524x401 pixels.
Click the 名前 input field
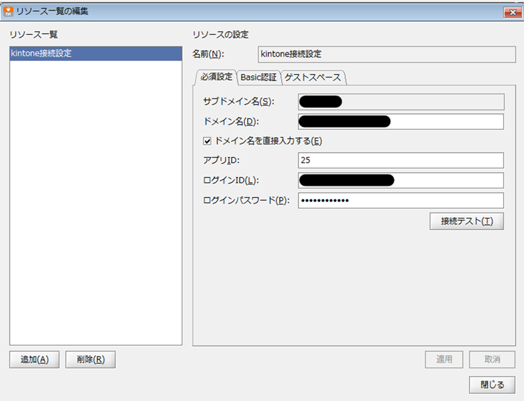tap(387, 54)
